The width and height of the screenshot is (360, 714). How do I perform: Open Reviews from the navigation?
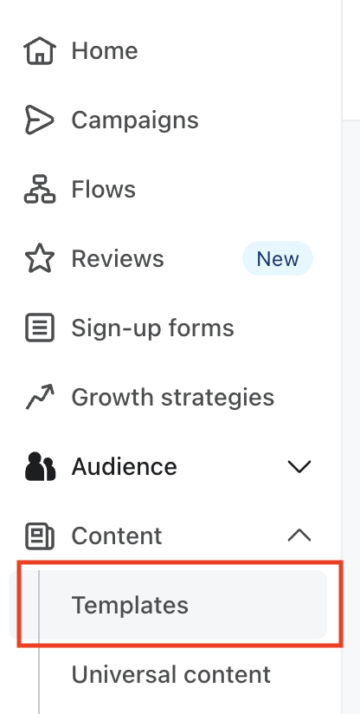[118, 258]
